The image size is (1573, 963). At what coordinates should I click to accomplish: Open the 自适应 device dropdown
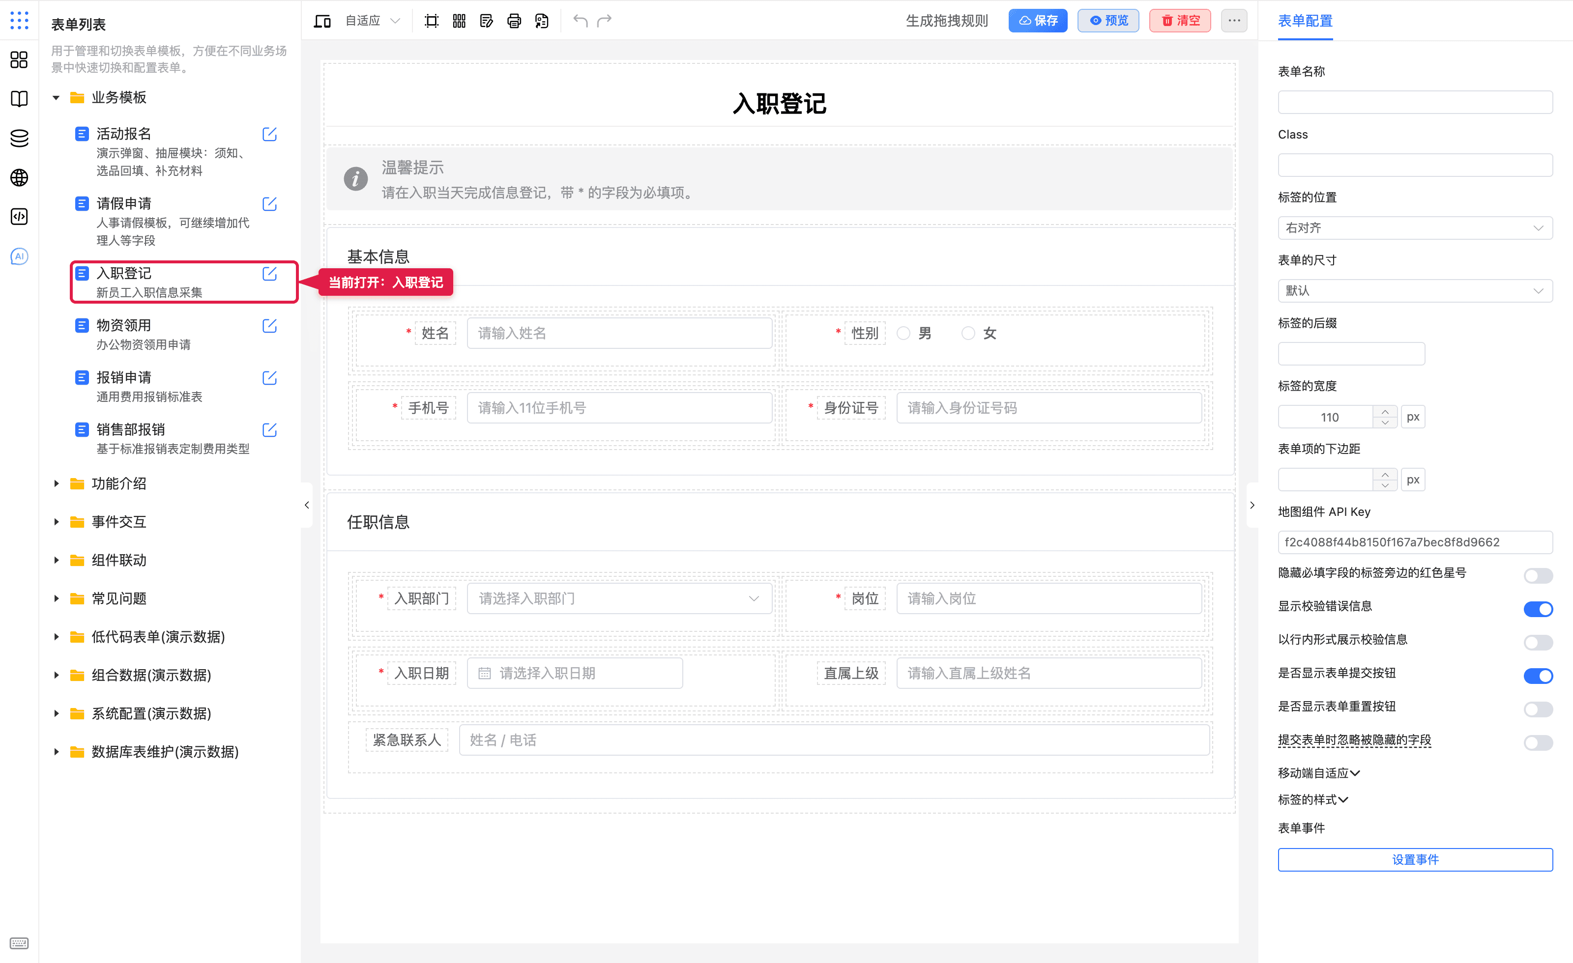point(373,21)
